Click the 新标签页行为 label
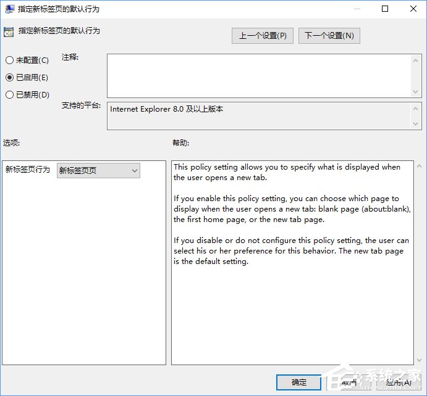The image size is (427, 396). coord(28,170)
